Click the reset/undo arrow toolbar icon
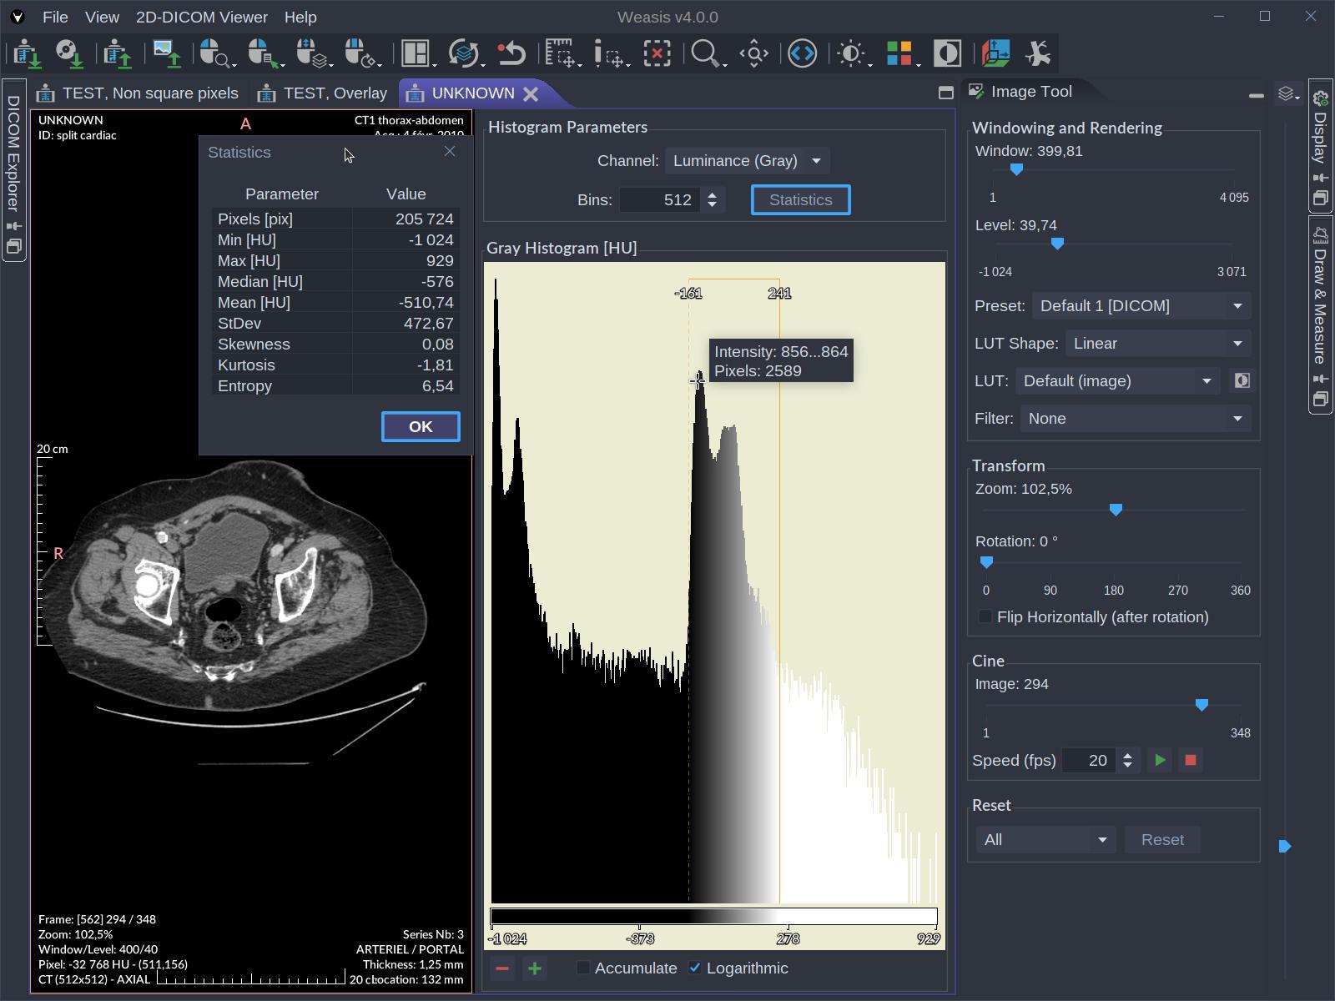The image size is (1335, 1001). 512,53
